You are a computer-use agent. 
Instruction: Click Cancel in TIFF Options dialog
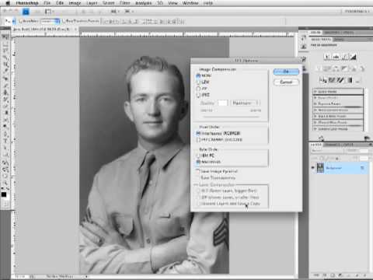(286, 82)
